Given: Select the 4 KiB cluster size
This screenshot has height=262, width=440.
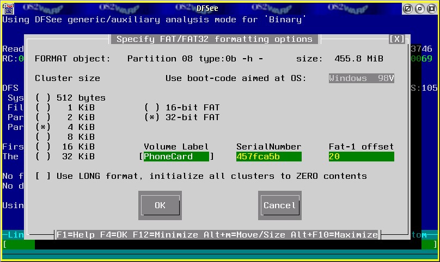Looking at the screenshot, I should (65, 127).
